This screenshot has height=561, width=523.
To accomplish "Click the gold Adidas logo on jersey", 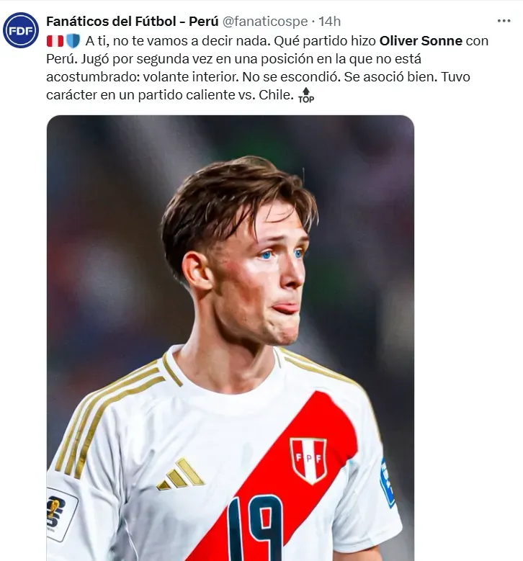I will [x=181, y=475].
